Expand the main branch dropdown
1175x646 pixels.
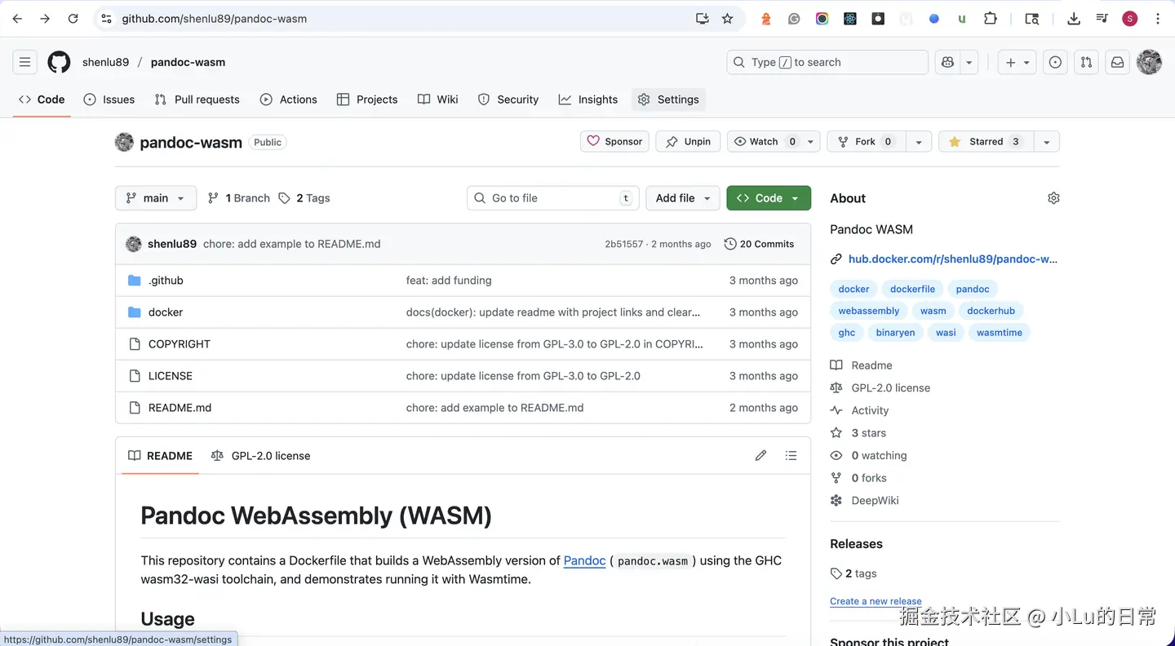[x=155, y=198]
